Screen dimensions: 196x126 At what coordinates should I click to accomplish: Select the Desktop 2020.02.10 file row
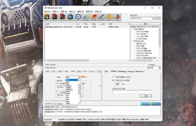coord(87,27)
